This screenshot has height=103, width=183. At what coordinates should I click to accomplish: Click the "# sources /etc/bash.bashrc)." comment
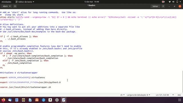point(17,51)
